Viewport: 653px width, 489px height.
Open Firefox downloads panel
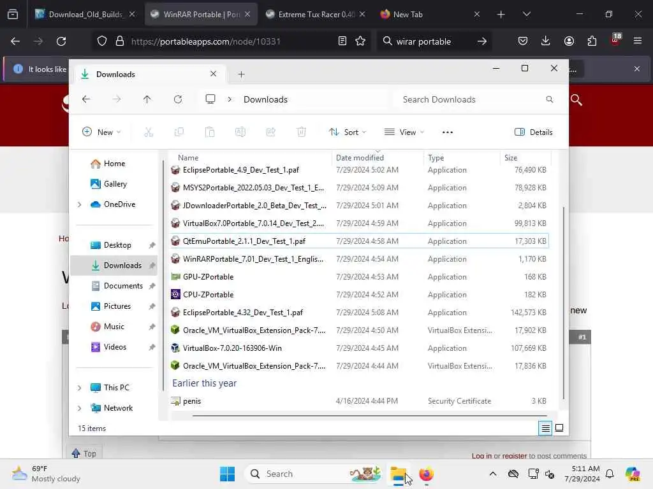546,41
